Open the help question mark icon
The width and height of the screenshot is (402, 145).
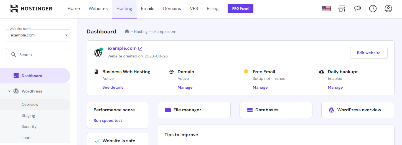coord(373,9)
